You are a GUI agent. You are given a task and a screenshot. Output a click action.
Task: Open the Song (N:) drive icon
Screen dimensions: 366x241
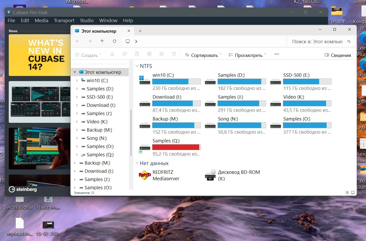[210, 126]
